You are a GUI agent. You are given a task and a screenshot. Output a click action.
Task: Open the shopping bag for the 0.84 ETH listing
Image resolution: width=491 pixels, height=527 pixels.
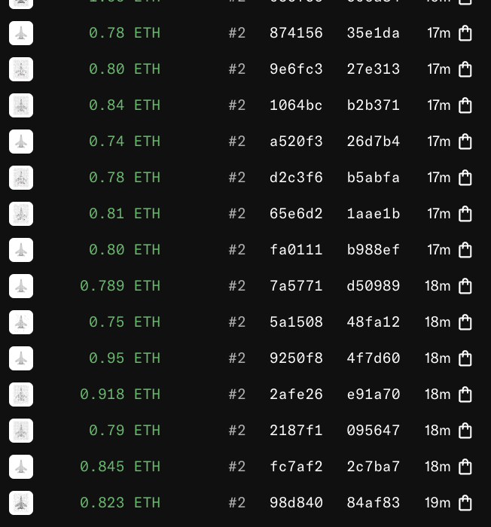pyautogui.click(x=465, y=105)
